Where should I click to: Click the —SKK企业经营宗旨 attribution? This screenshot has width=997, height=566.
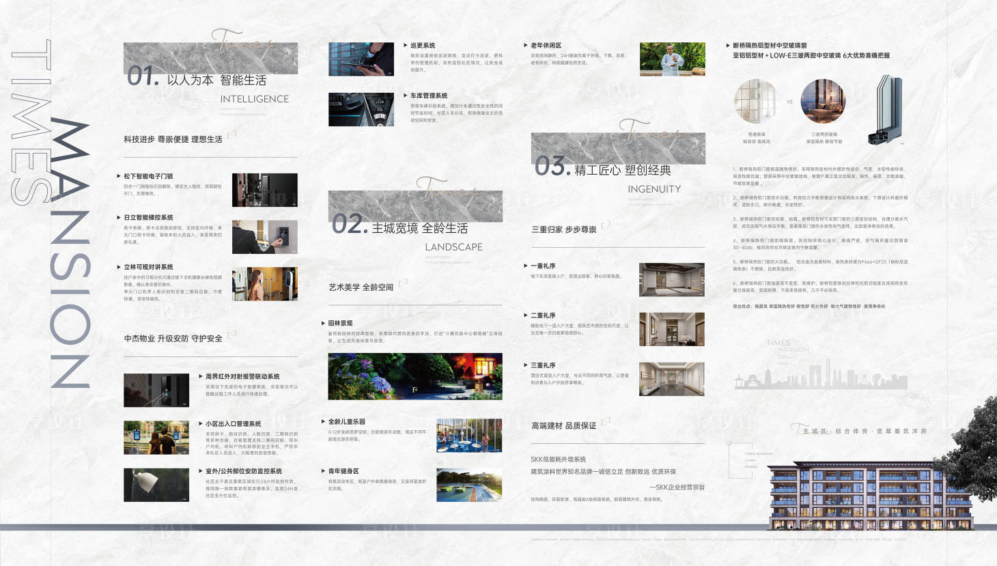pos(677,487)
